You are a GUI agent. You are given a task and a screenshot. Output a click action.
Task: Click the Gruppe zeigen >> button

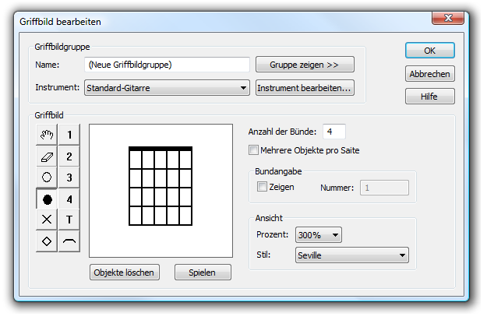pyautogui.click(x=305, y=65)
